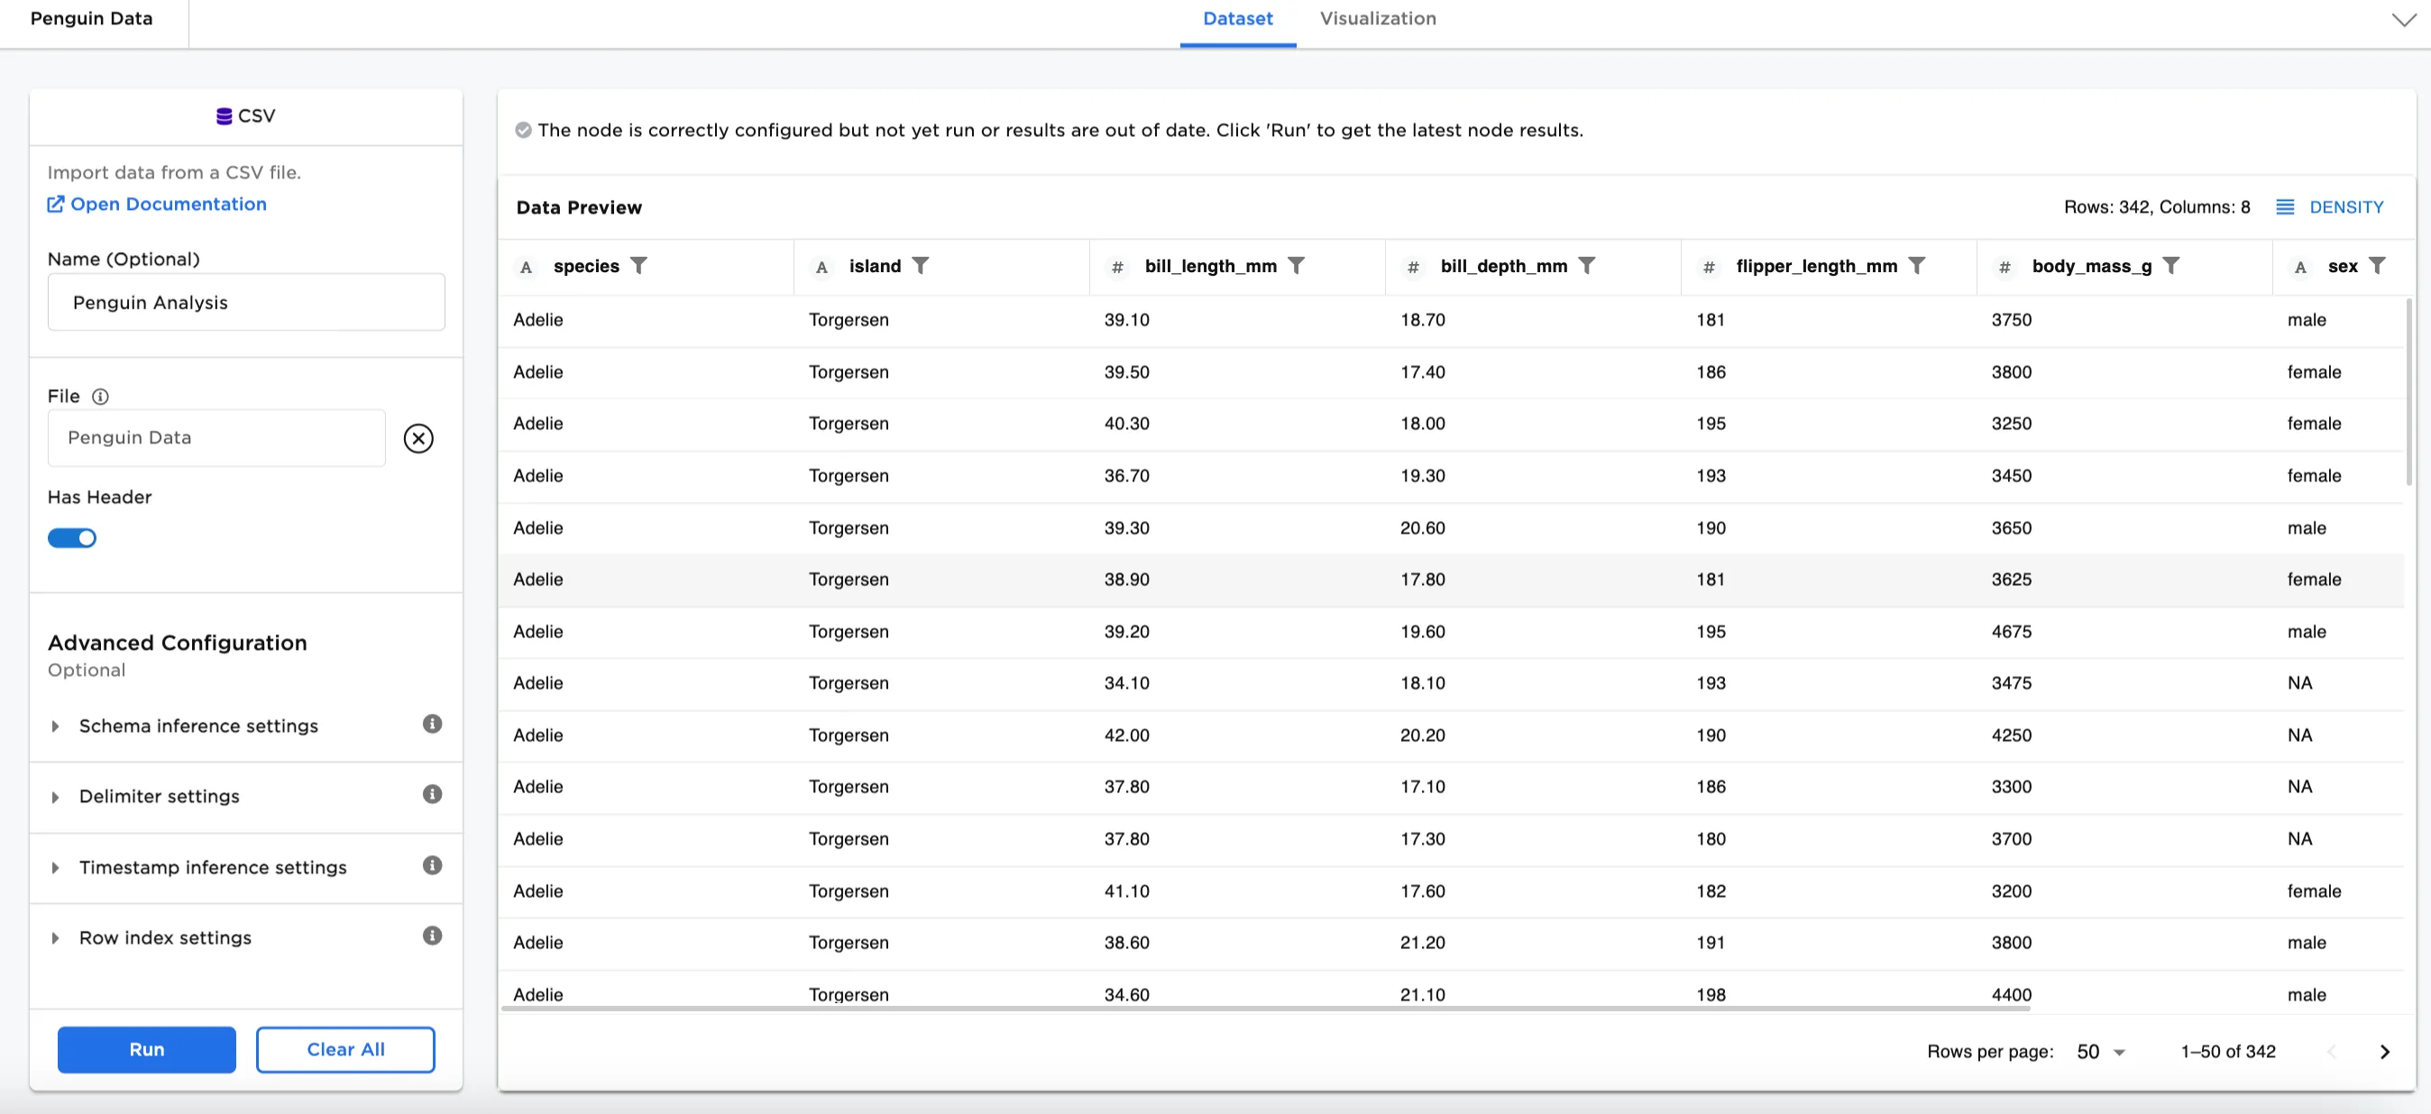Click the filter icon for body_mass_g
Screen dimensions: 2431x1114
point(2172,266)
